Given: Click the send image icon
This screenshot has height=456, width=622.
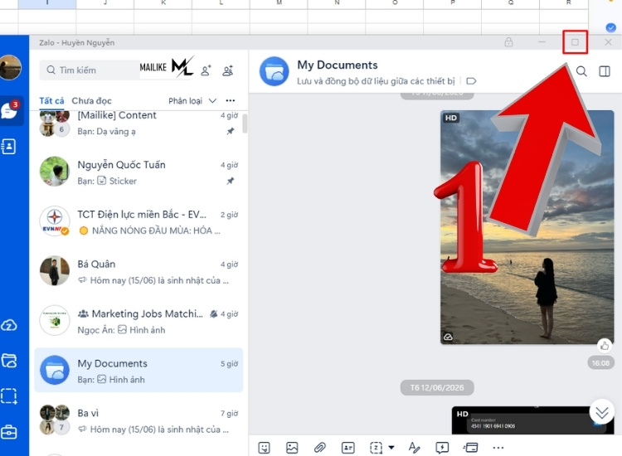Looking at the screenshot, I should coord(292,448).
